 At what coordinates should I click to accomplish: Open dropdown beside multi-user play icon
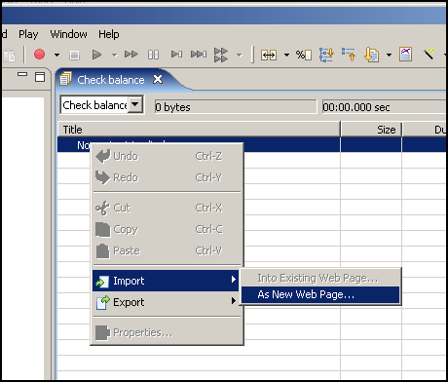240,56
